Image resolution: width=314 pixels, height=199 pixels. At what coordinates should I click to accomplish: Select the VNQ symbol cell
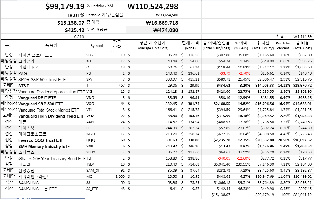[97, 97]
